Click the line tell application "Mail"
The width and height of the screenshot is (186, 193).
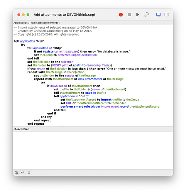pyautogui.click(x=29, y=41)
